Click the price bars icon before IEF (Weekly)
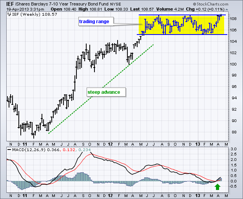The width and height of the screenshot is (243, 199). click(x=9, y=15)
